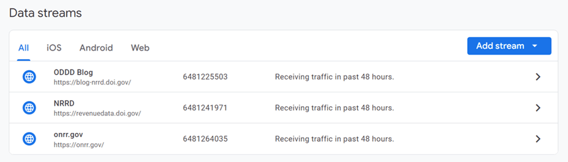Expand the onrr.gov stream chevron

538,139
